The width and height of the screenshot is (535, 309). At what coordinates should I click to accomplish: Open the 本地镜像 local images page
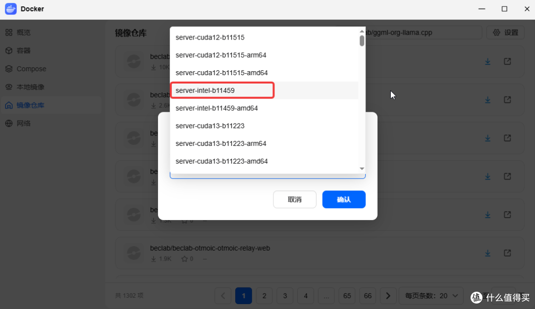(51, 87)
